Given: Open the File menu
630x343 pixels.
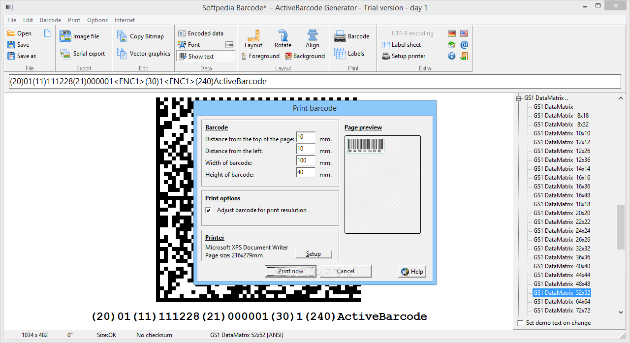Looking at the screenshot, I should [x=12, y=20].
